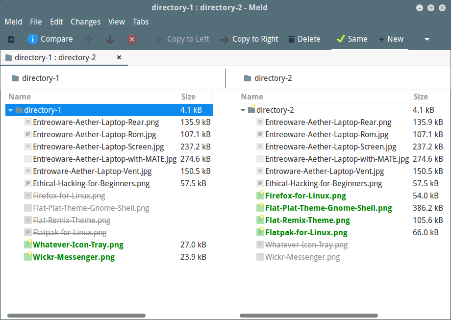Image resolution: width=451 pixels, height=320 pixels.
Task: Jump to previous difference using the up arrow icon
Action: pyautogui.click(x=88, y=39)
